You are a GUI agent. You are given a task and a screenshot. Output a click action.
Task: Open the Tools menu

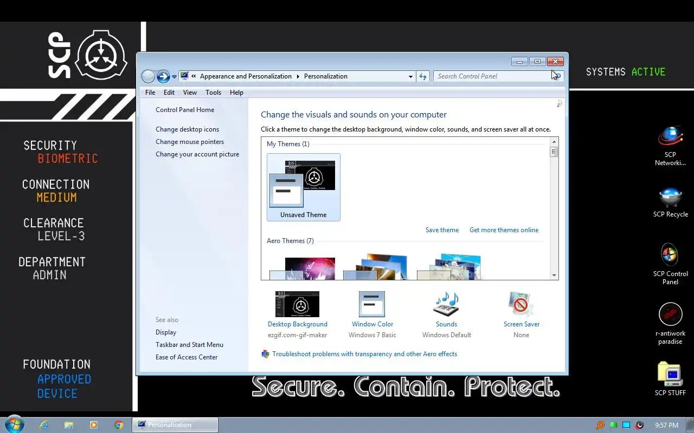pyautogui.click(x=213, y=93)
